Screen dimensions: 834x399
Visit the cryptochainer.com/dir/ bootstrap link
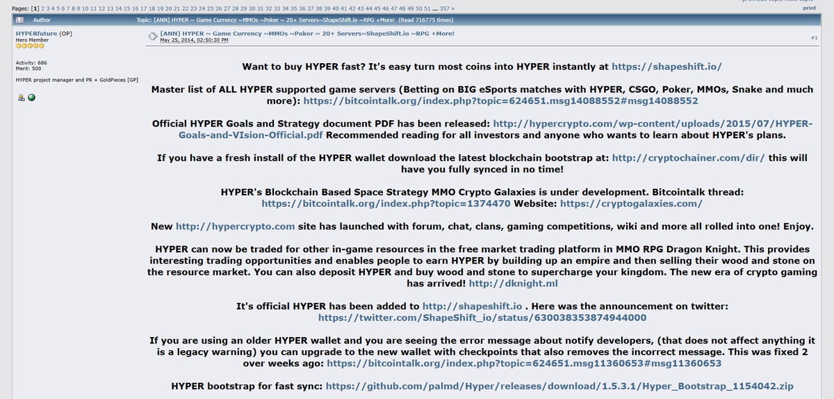[689, 158]
